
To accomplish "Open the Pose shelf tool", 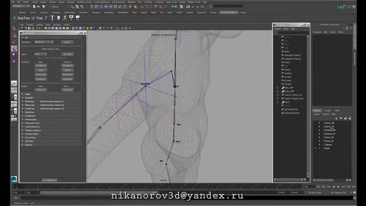I will (x=39, y=18).
